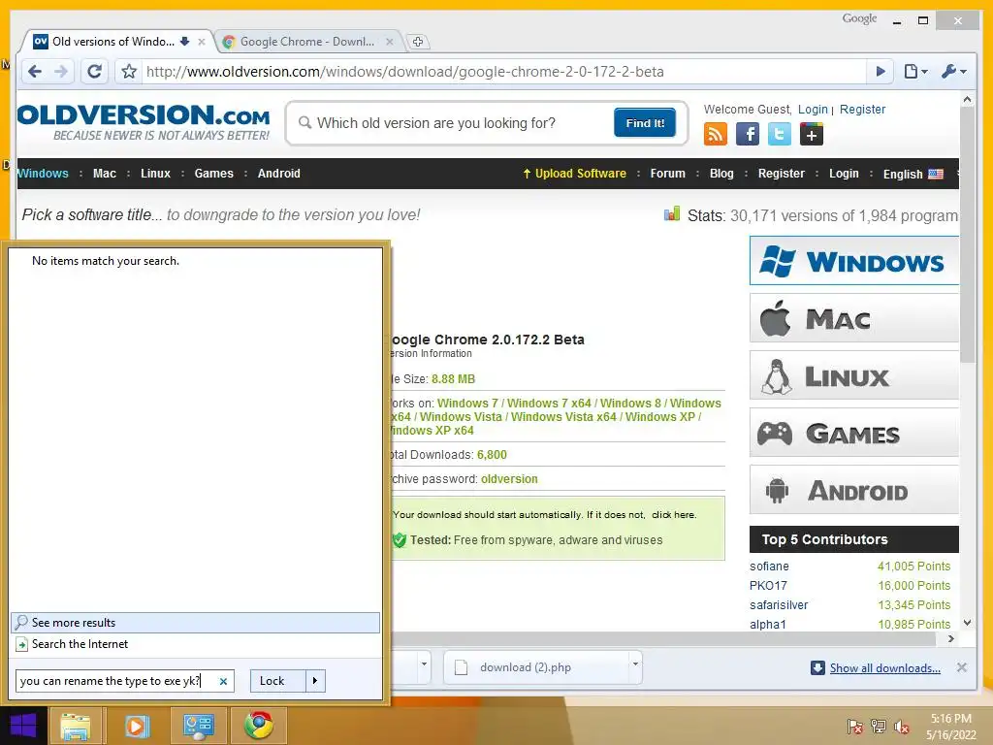Expand the arrow next to Lock
The width and height of the screenshot is (993, 745).
pos(315,681)
